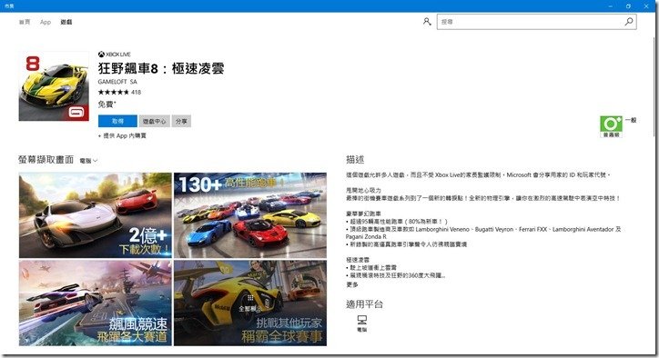Click the Share button

(x=181, y=121)
